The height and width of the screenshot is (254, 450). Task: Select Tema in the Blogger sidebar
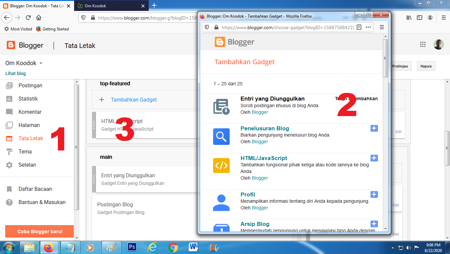[x=25, y=151]
